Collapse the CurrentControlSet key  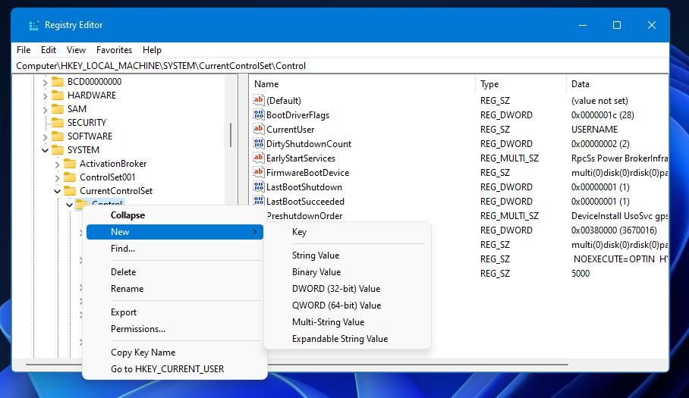pos(57,191)
